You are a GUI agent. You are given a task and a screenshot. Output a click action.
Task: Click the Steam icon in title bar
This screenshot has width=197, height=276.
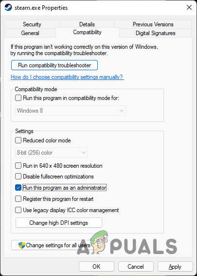tap(8, 8)
